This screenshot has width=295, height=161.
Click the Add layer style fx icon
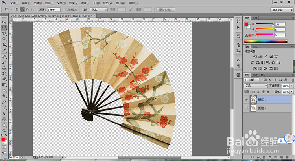click(x=258, y=157)
